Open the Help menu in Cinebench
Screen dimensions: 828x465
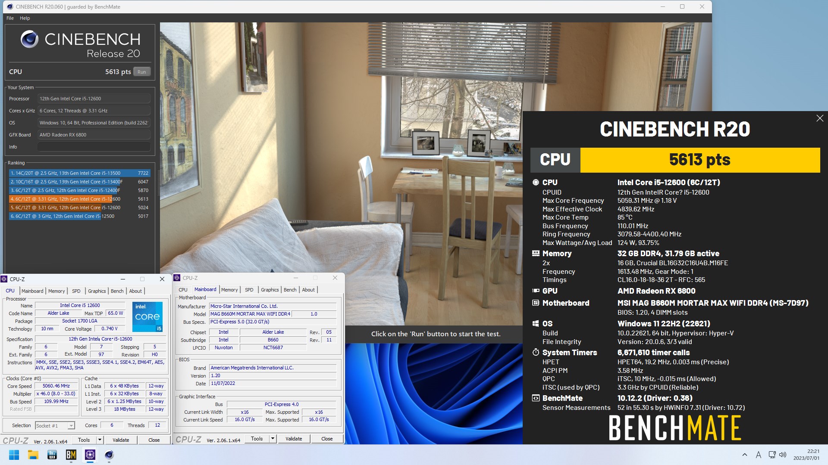pyautogui.click(x=25, y=18)
